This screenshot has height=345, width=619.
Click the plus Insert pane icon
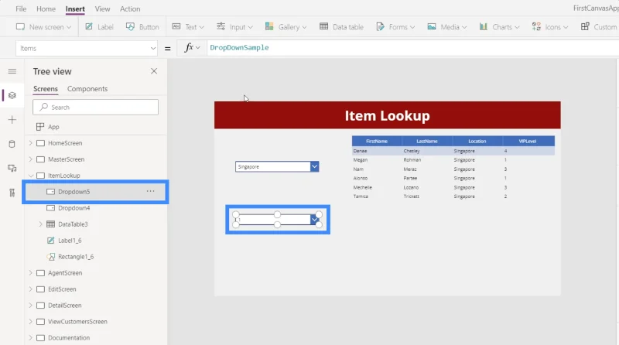tap(12, 120)
